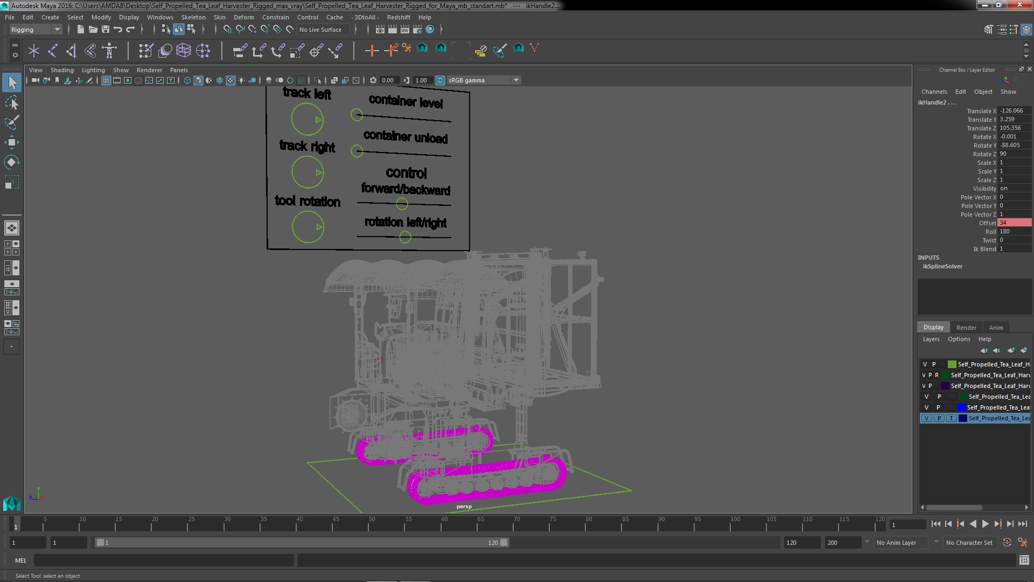Click frame 1 on timeline
This screenshot has width=1034, height=582.
(x=16, y=524)
